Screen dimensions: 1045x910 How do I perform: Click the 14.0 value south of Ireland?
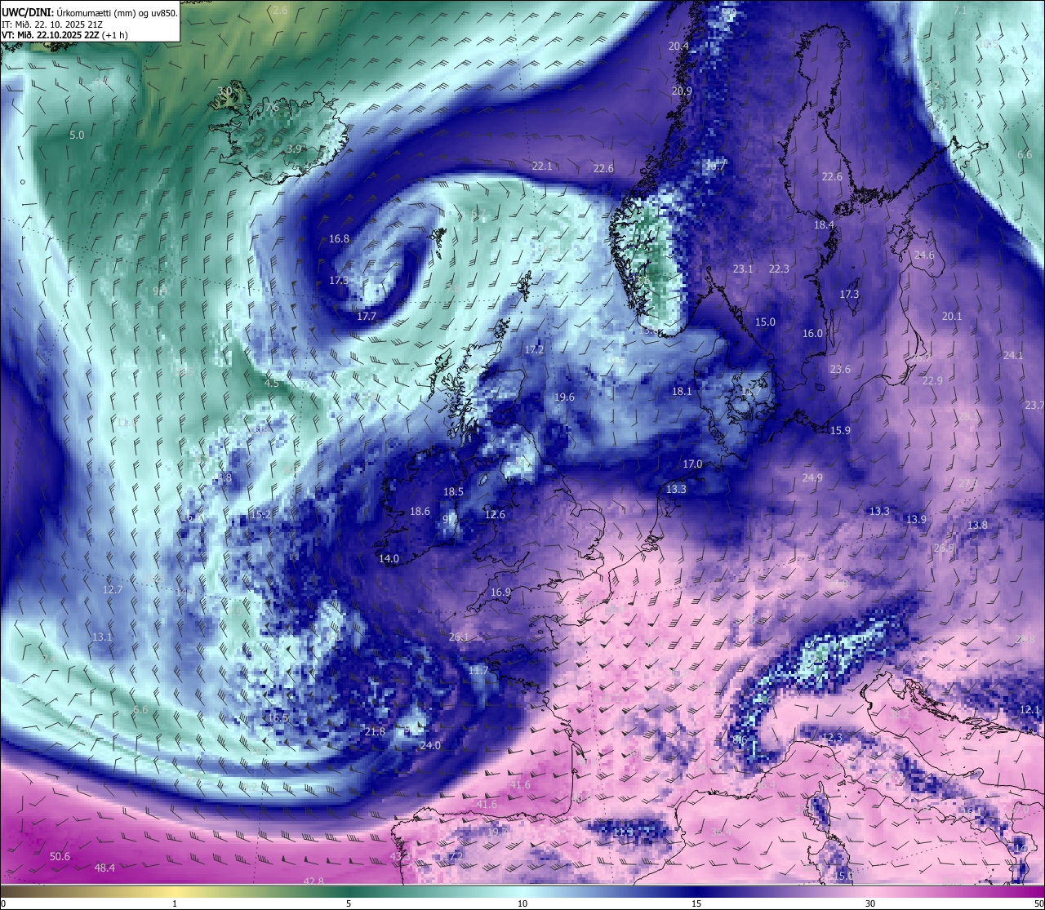pyautogui.click(x=389, y=558)
